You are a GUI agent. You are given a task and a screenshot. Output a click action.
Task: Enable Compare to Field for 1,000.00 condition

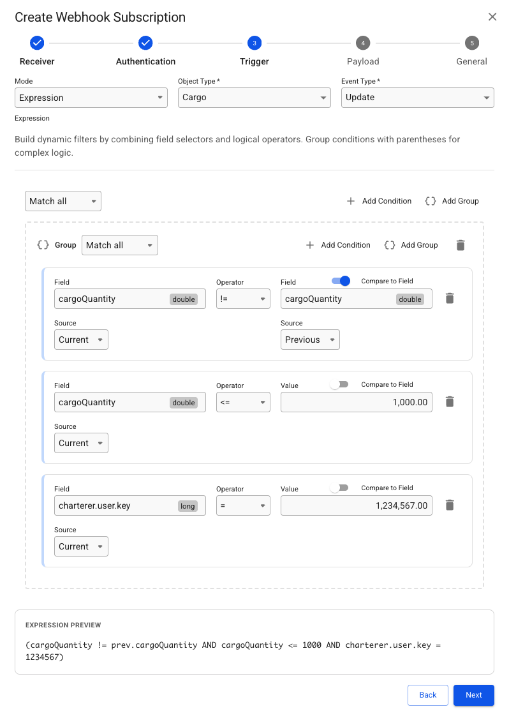339,384
